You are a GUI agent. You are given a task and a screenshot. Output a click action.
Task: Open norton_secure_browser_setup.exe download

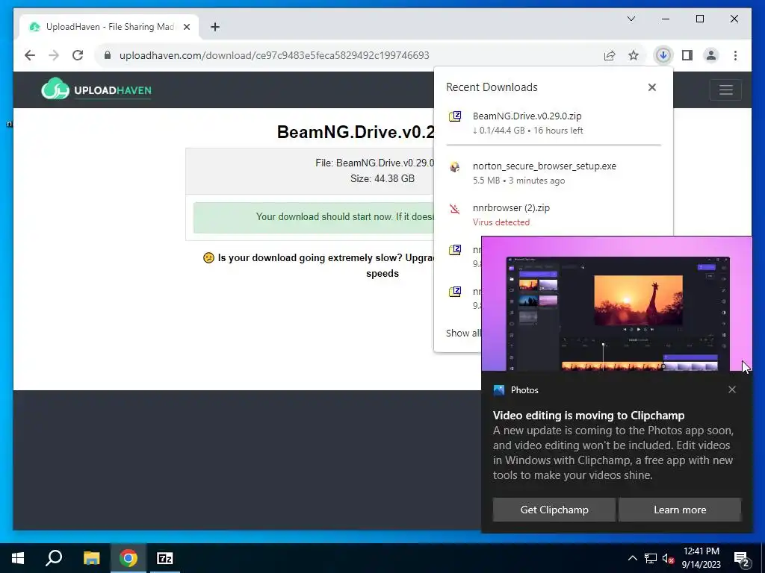pyautogui.click(x=554, y=173)
